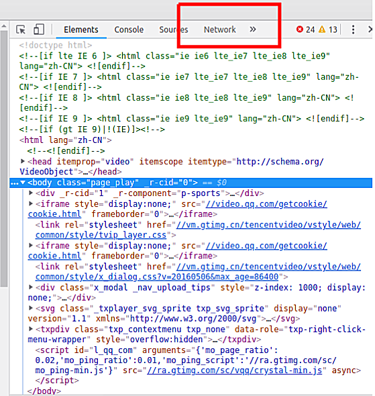Viewport: 375px width, 396px height.
Task: Select the <!--<![endif]--> comment line
Action: (66, 151)
